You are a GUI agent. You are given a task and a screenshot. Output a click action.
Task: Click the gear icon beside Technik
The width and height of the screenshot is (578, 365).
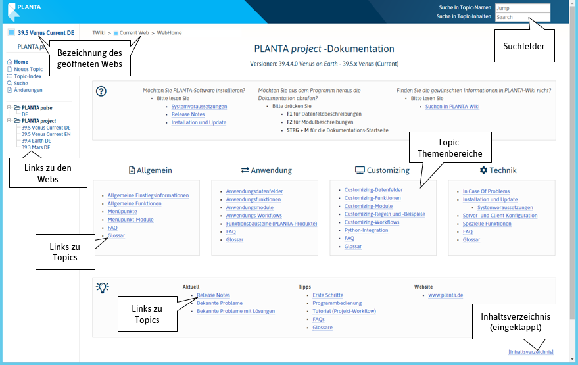point(483,170)
